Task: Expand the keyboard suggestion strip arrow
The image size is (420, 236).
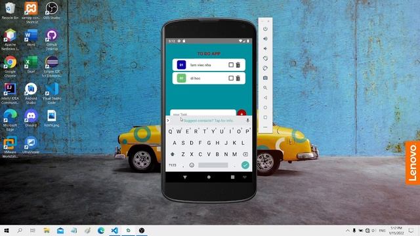Action: click(168, 121)
